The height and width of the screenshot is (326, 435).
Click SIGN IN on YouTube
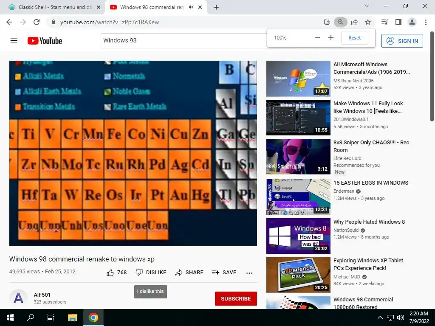tap(402, 41)
